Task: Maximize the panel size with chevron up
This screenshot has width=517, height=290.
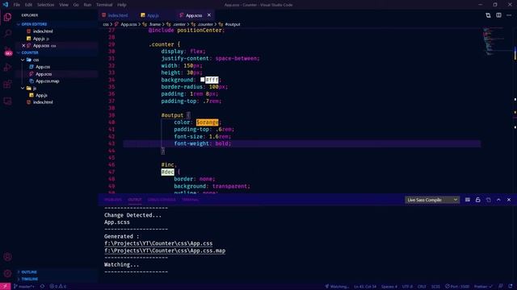Action: 498,200
